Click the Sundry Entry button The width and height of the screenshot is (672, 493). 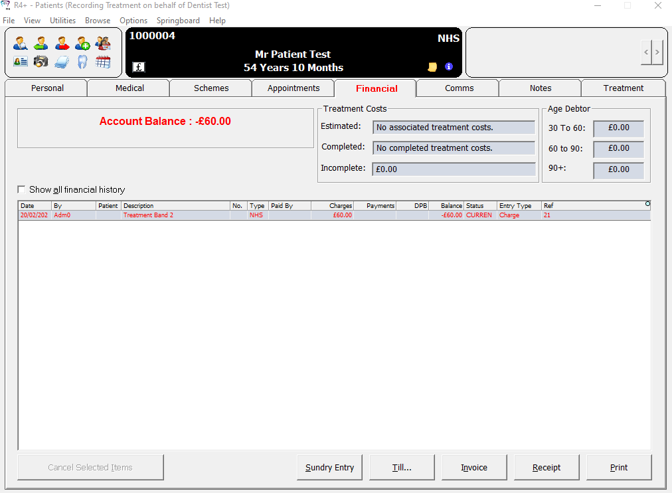point(329,467)
